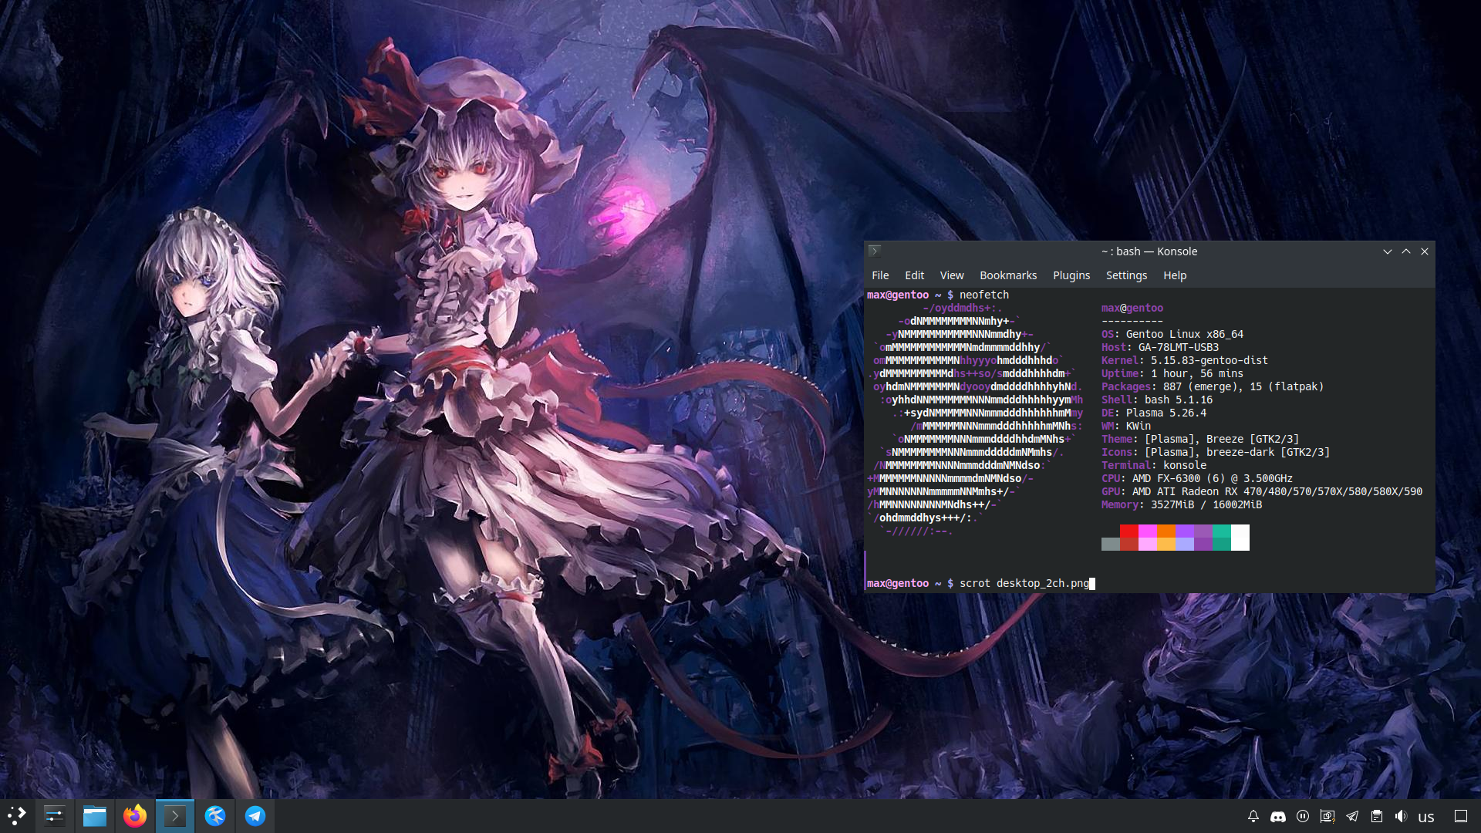1481x833 pixels.
Task: Click the 'Icons: [Plasma], breeze-dark' line
Action: [1216, 452]
